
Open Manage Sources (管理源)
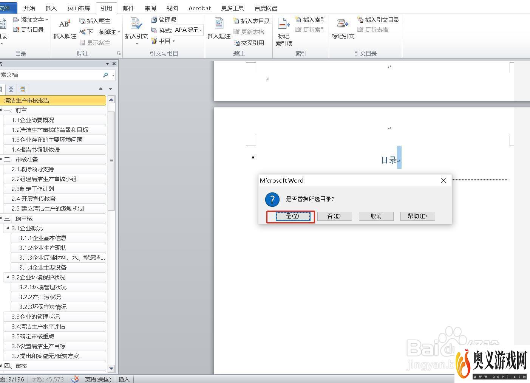(164, 20)
